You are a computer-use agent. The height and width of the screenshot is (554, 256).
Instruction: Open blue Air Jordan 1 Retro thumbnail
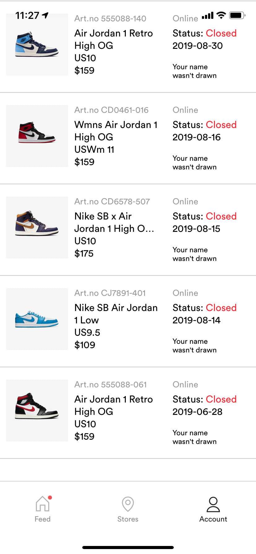point(37,45)
